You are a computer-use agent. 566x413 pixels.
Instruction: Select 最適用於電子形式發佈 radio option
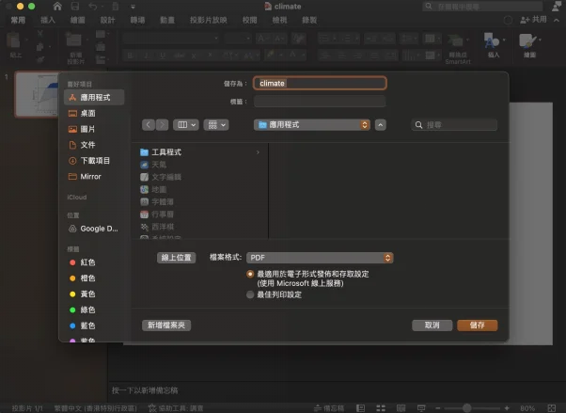250,275
